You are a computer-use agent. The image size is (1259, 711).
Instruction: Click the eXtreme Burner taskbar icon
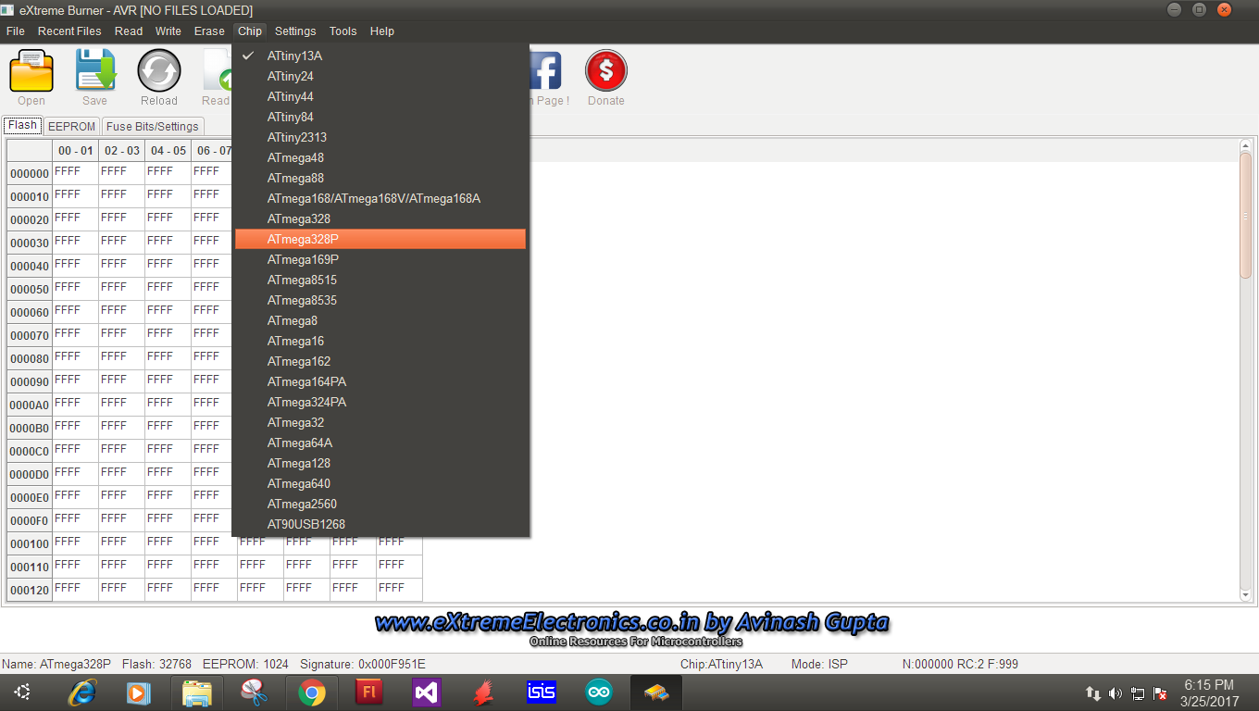click(x=656, y=692)
